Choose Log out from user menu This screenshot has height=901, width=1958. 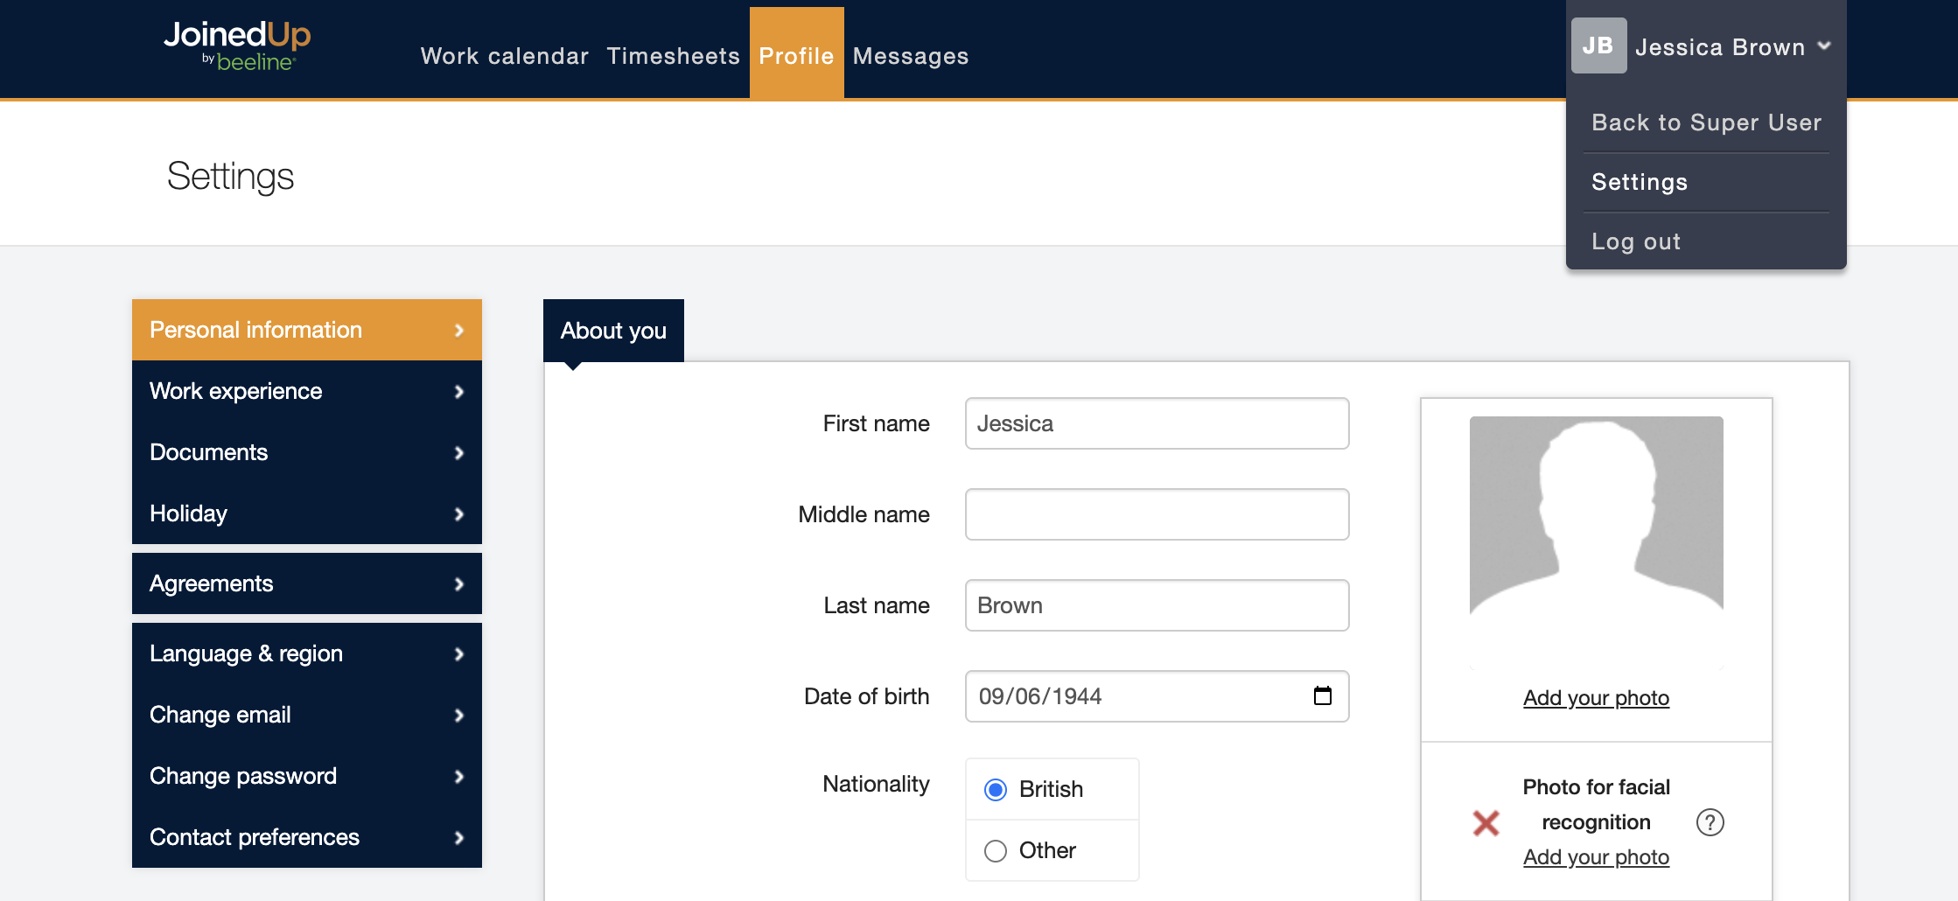(x=1635, y=241)
